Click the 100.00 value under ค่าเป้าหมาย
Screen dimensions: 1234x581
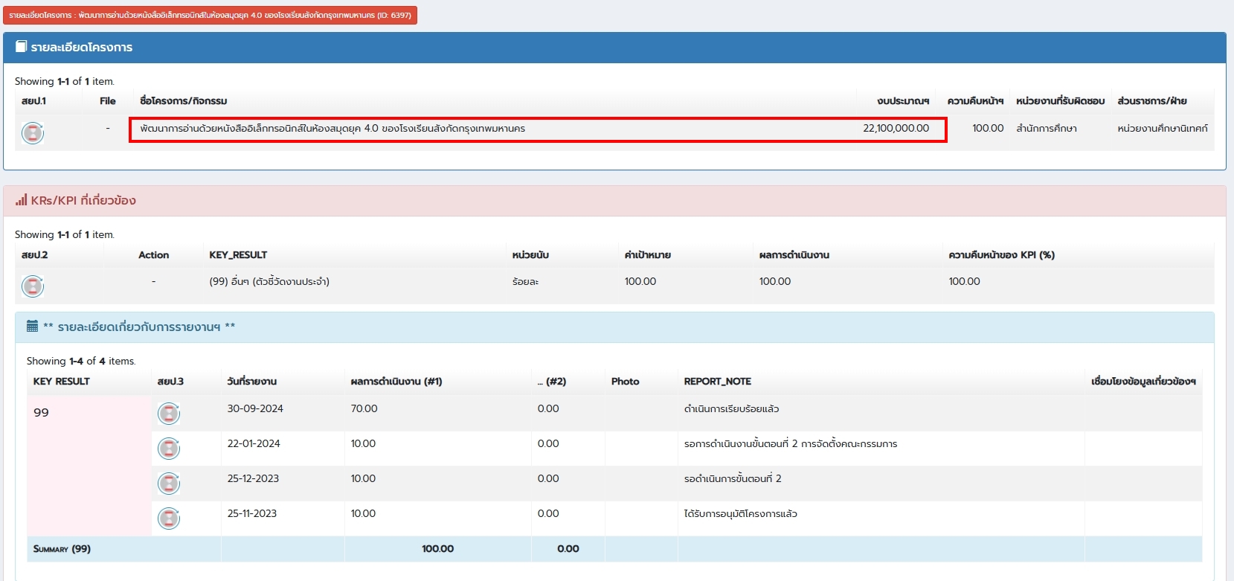click(640, 282)
